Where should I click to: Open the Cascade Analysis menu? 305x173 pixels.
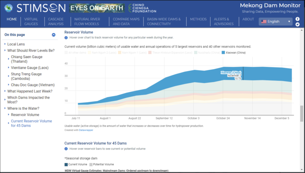click(x=56, y=21)
